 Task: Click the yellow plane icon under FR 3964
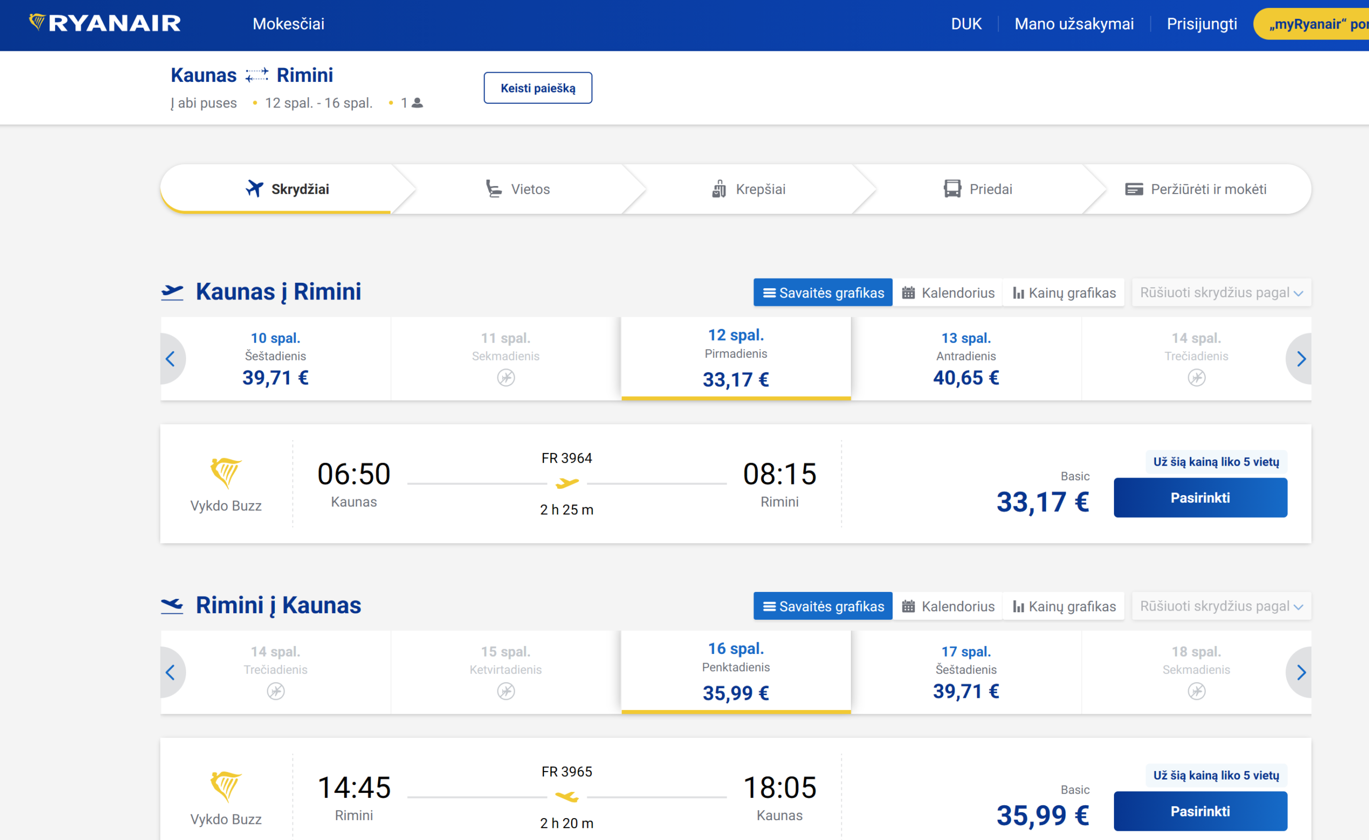coord(567,483)
